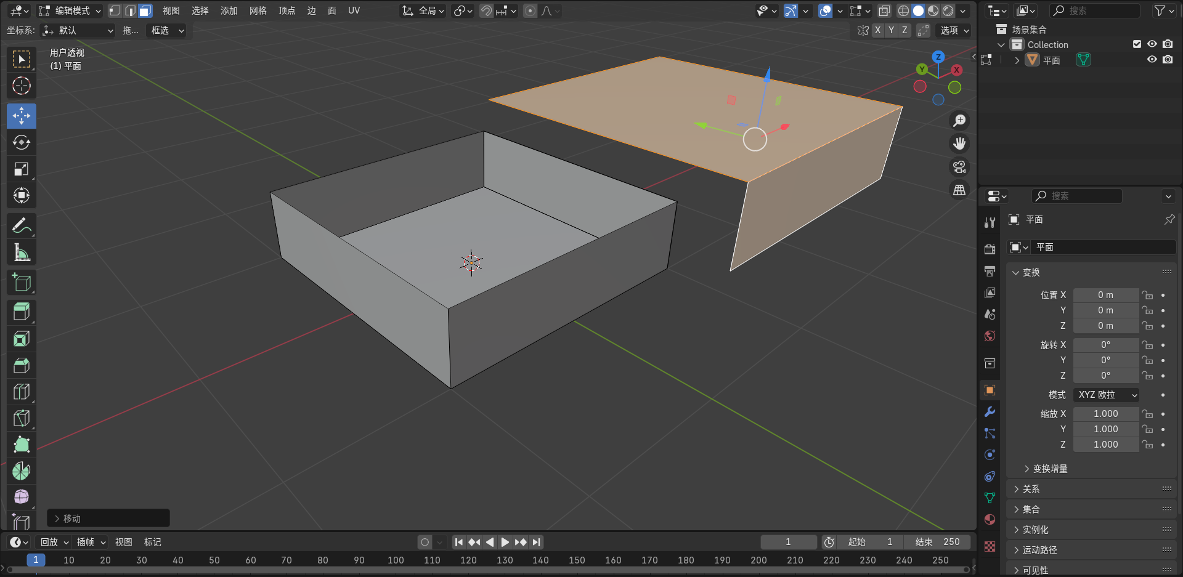Open the Object Data mesh properties tab

pos(990,498)
